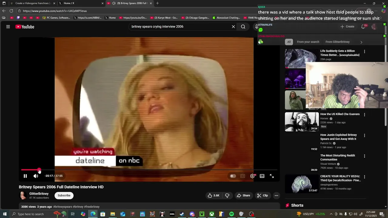Go to YouTube home via logo
388x218 pixels.
click(x=25, y=27)
